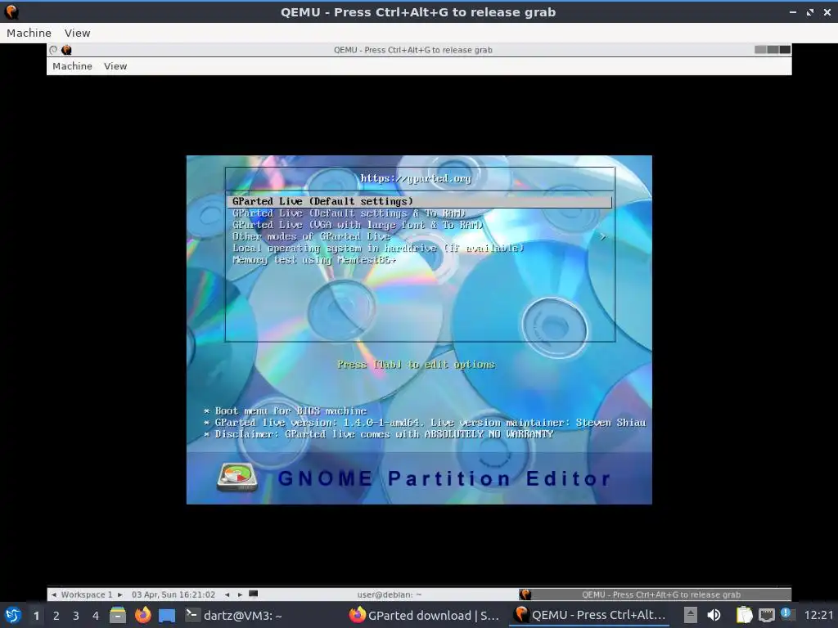Select GParted Live VGA with large font entry
838x628 pixels.
(358, 225)
